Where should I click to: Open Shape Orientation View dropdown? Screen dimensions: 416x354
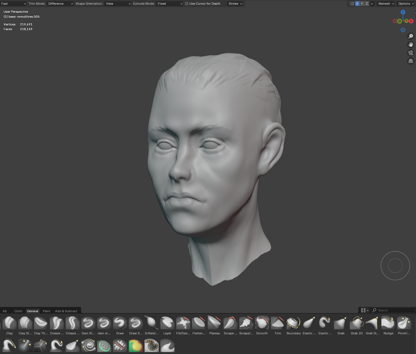click(x=118, y=4)
